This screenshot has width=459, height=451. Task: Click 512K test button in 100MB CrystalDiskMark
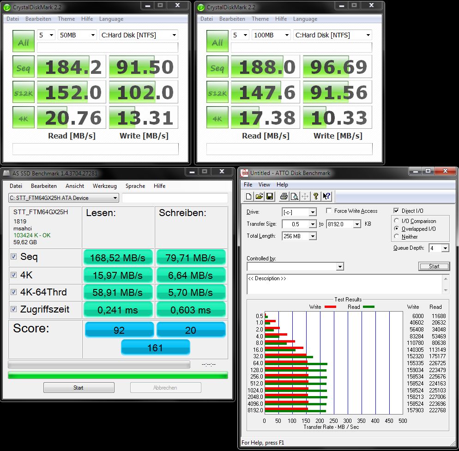click(x=217, y=92)
